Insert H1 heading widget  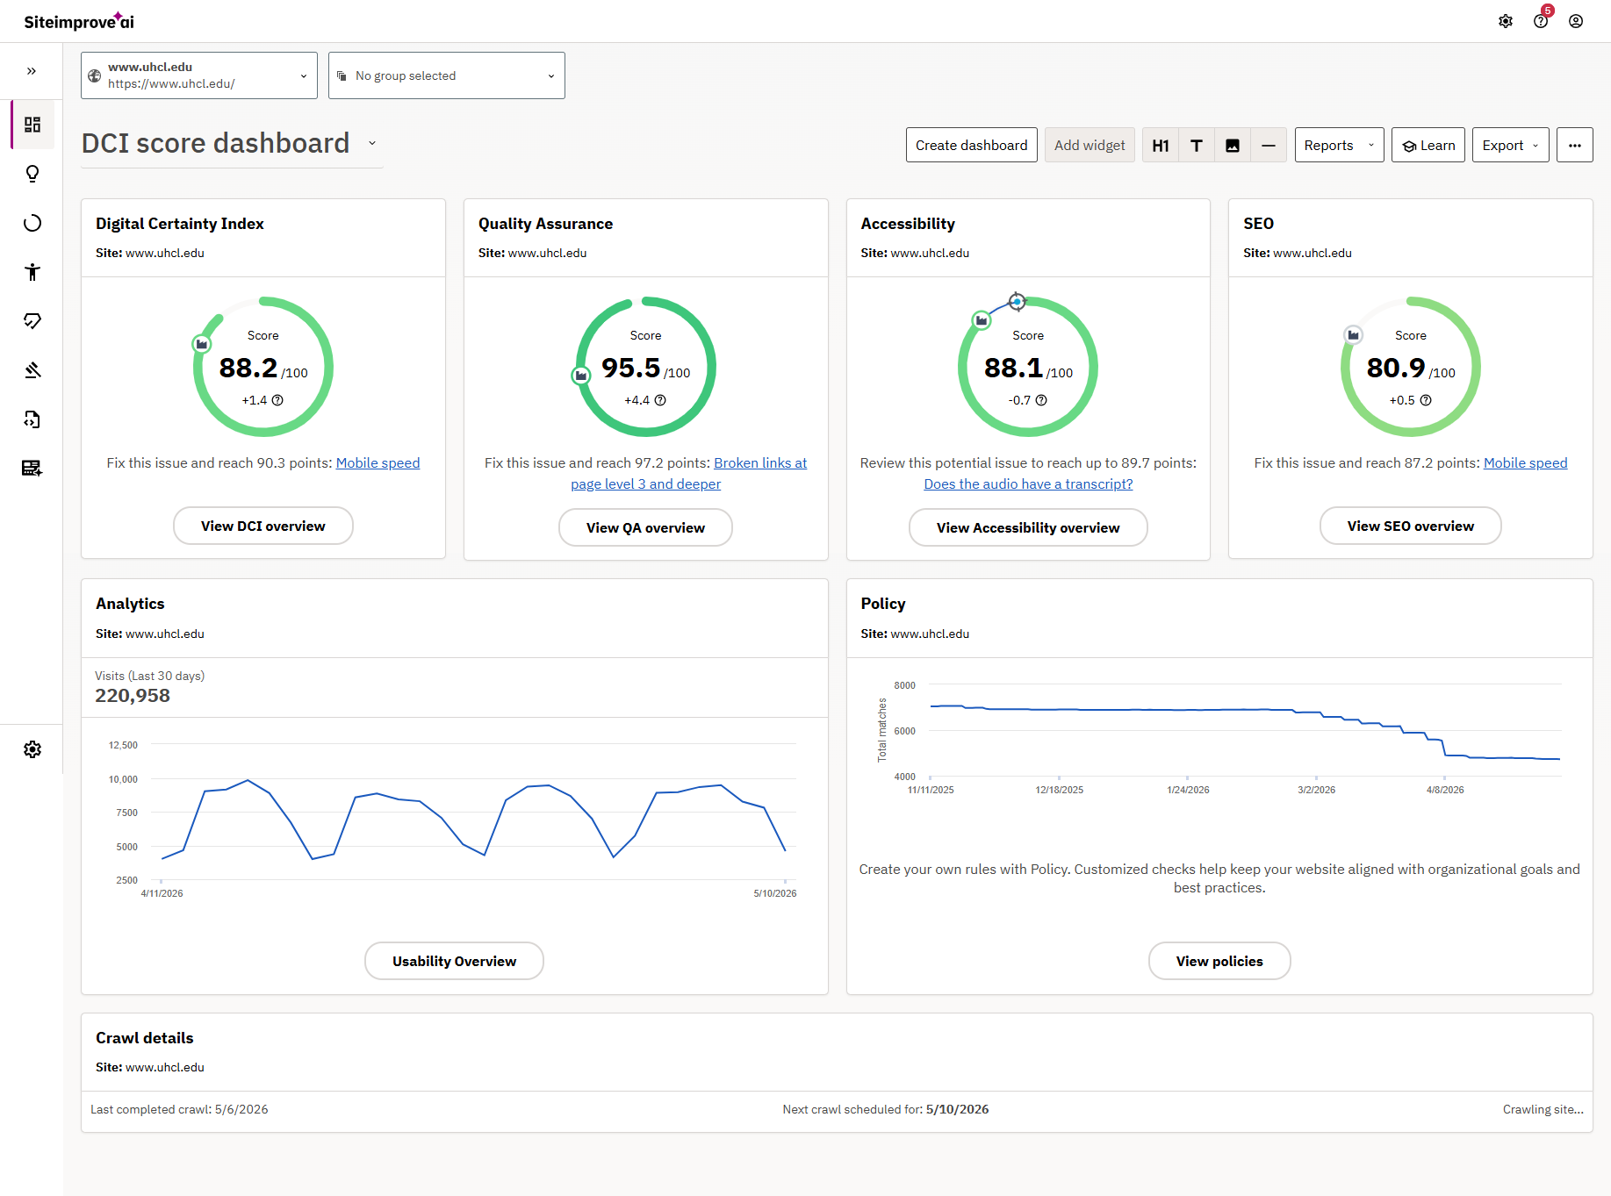point(1161,145)
